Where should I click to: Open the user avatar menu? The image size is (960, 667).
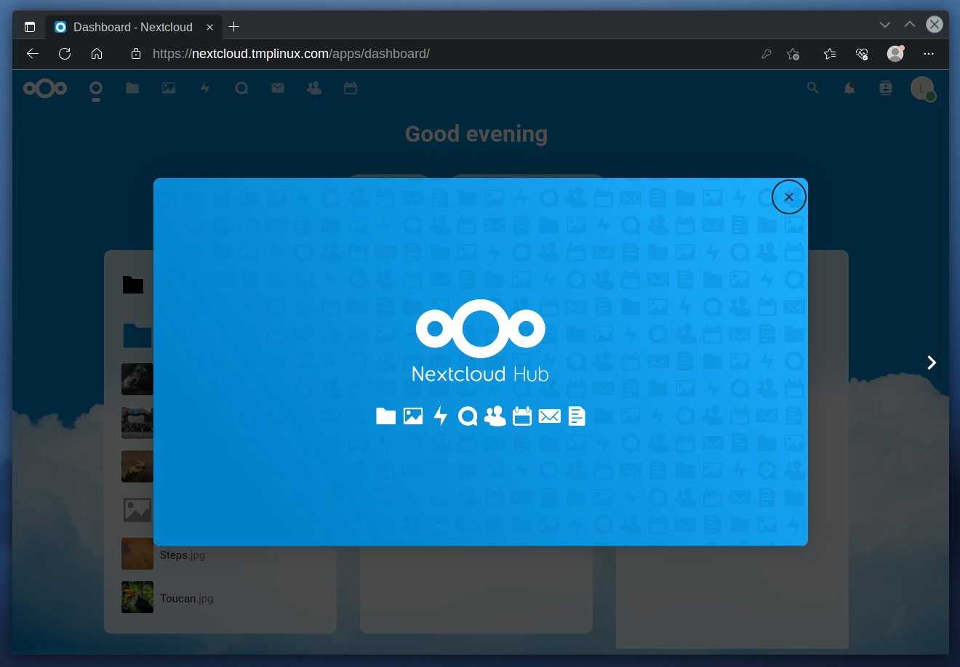pos(922,88)
